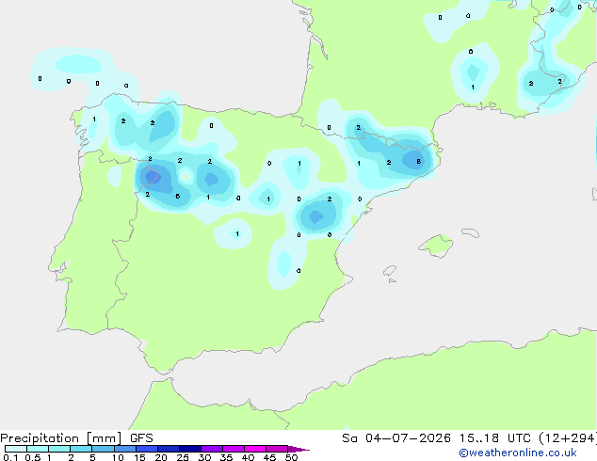Select the 'Precipitation [mm] GFS' title text

(x=76, y=438)
